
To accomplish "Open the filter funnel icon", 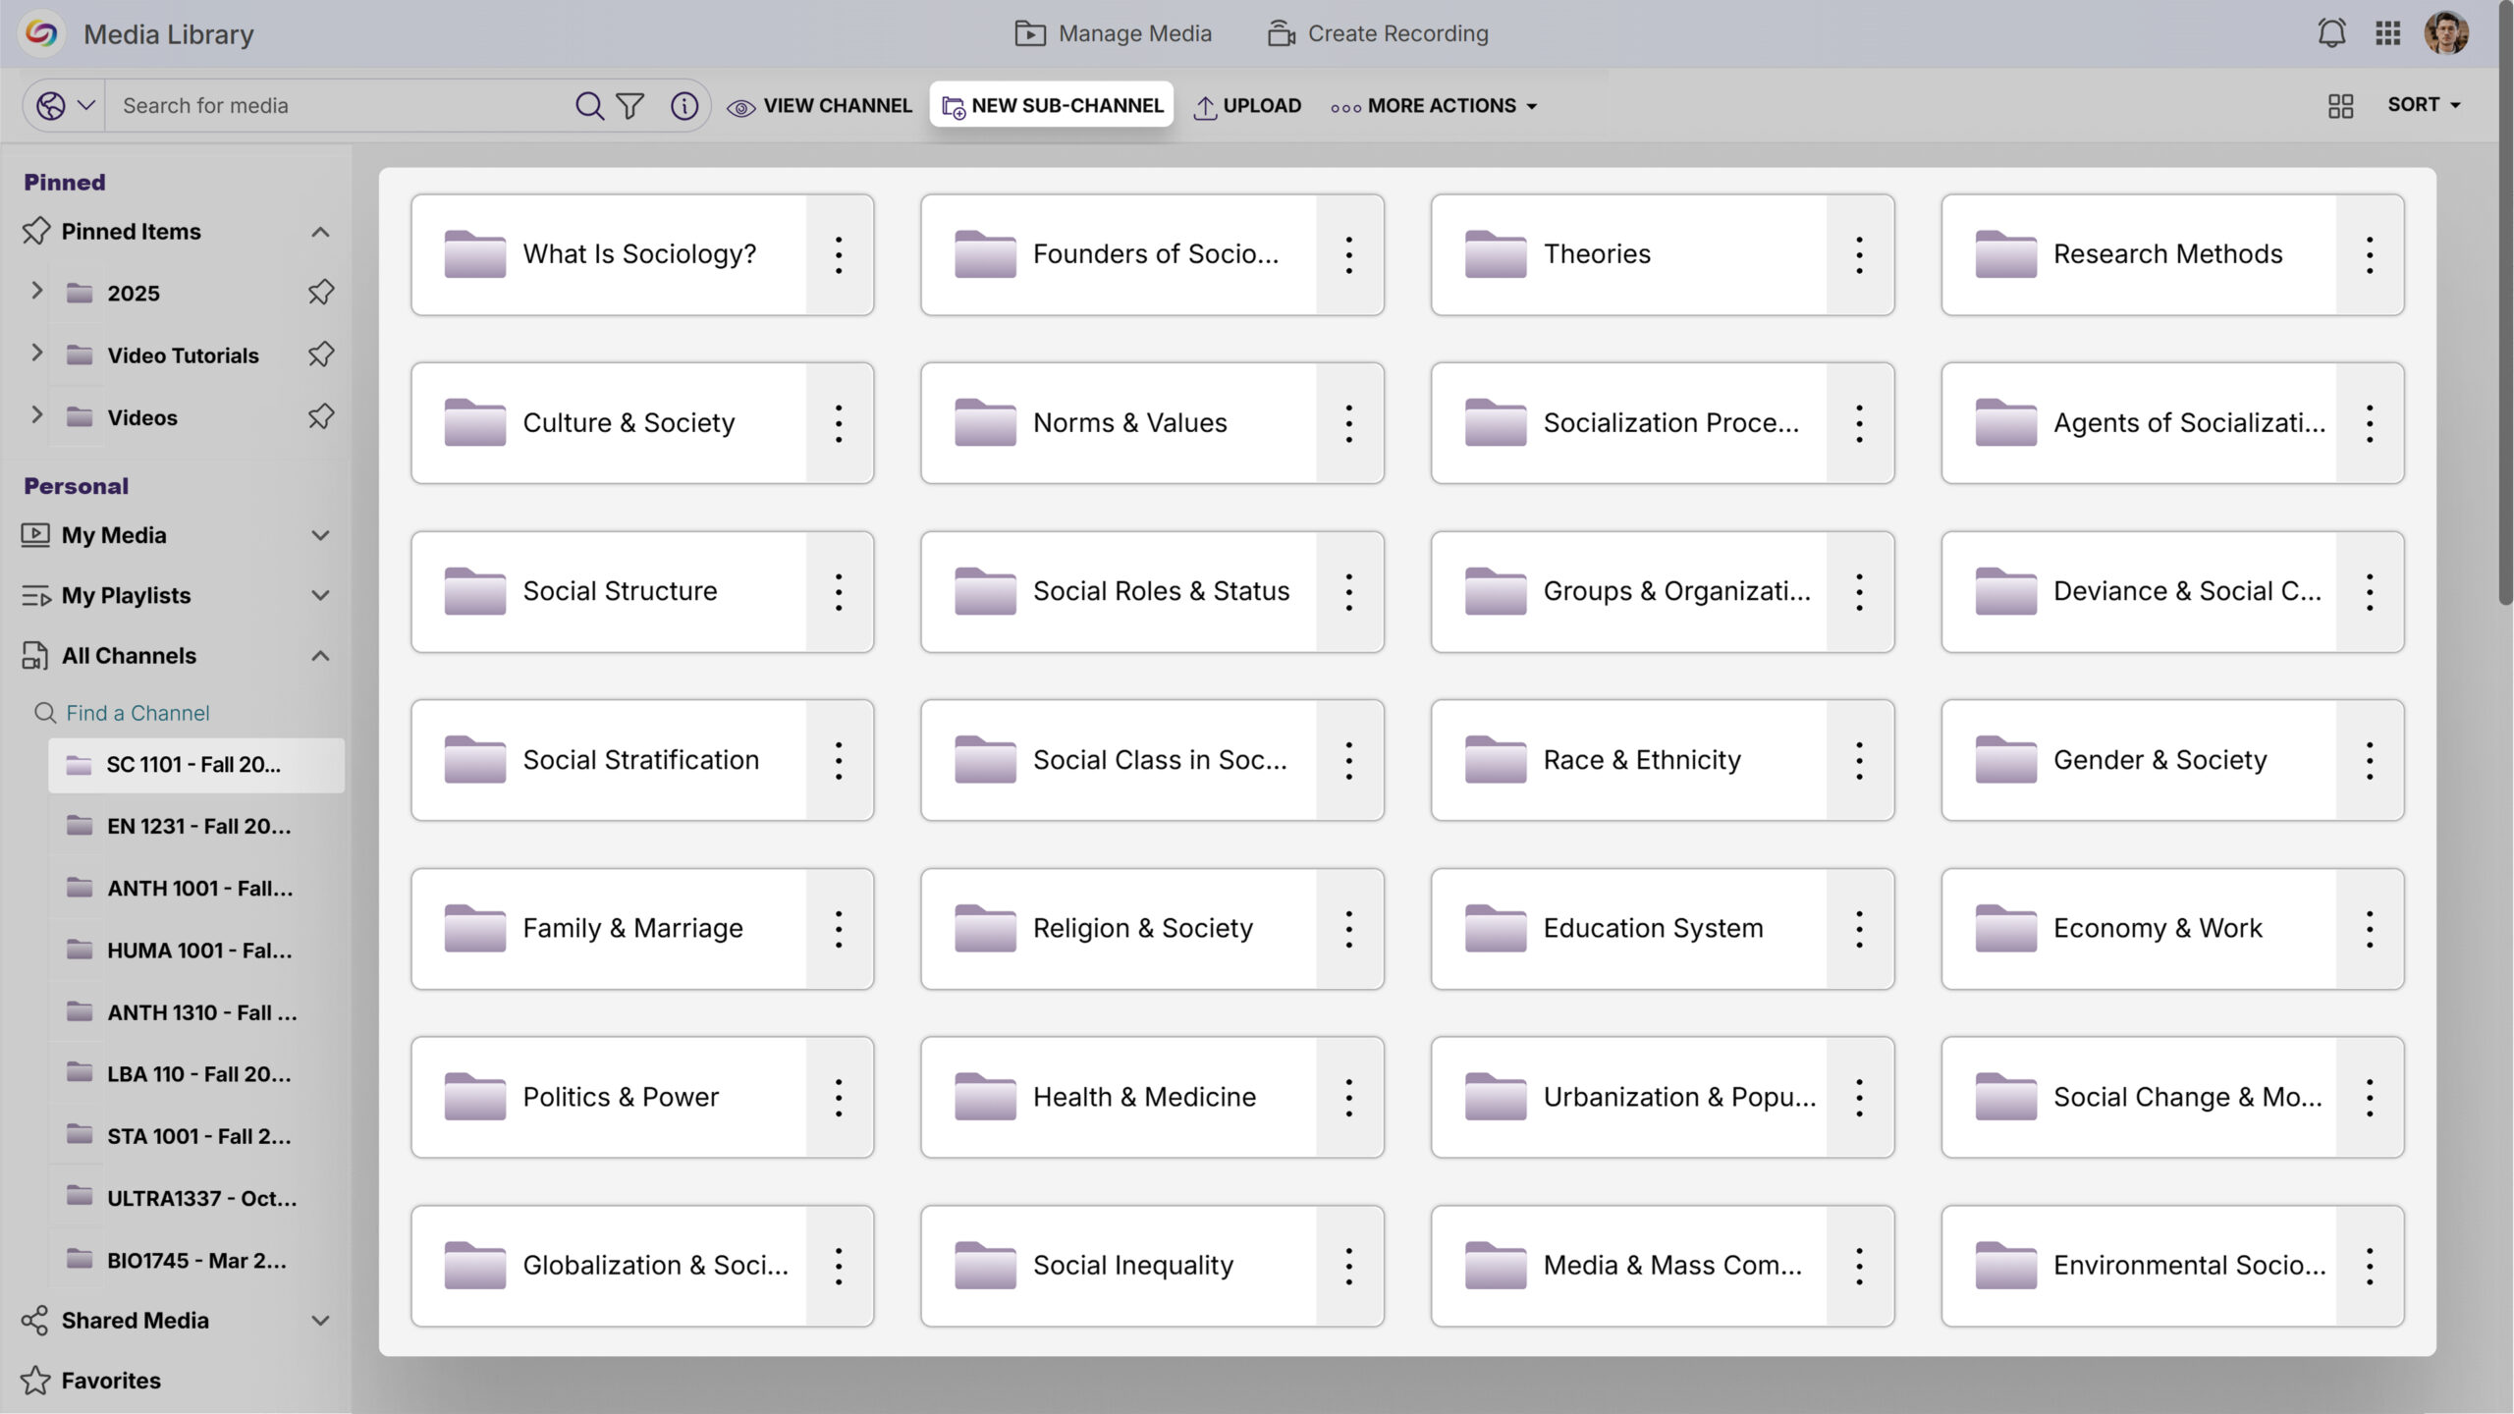I will (629, 105).
